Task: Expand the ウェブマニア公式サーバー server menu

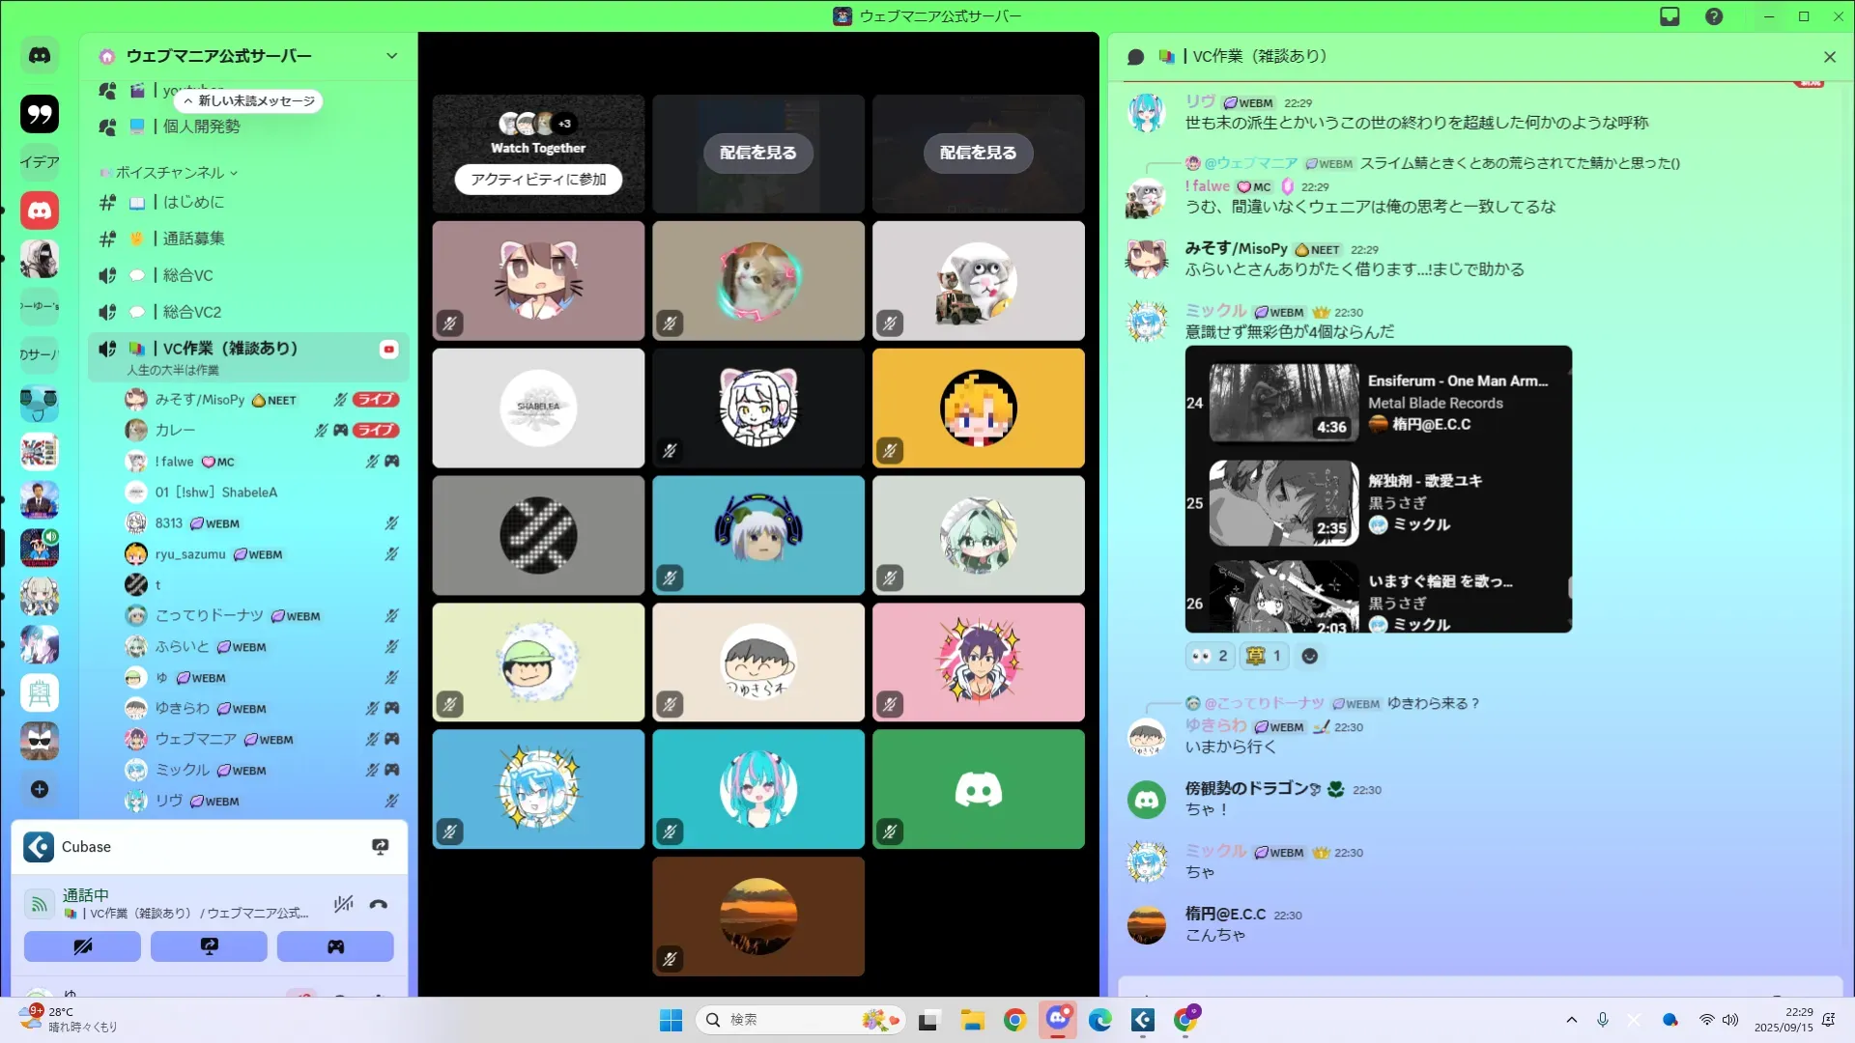Action: click(x=391, y=56)
